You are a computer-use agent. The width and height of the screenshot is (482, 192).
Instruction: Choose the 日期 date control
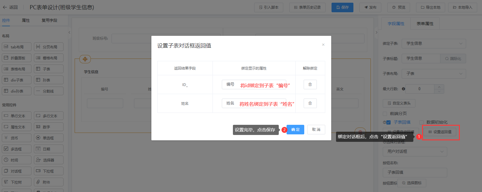tap(49, 149)
